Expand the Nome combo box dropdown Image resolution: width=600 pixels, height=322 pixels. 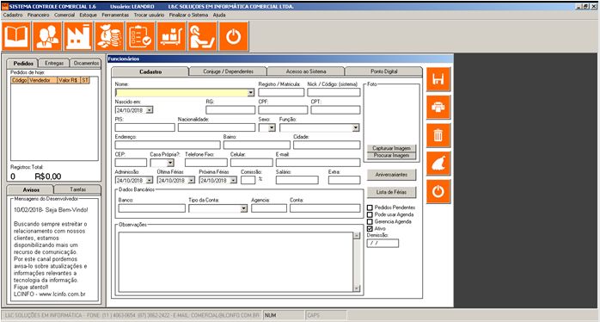251,92
